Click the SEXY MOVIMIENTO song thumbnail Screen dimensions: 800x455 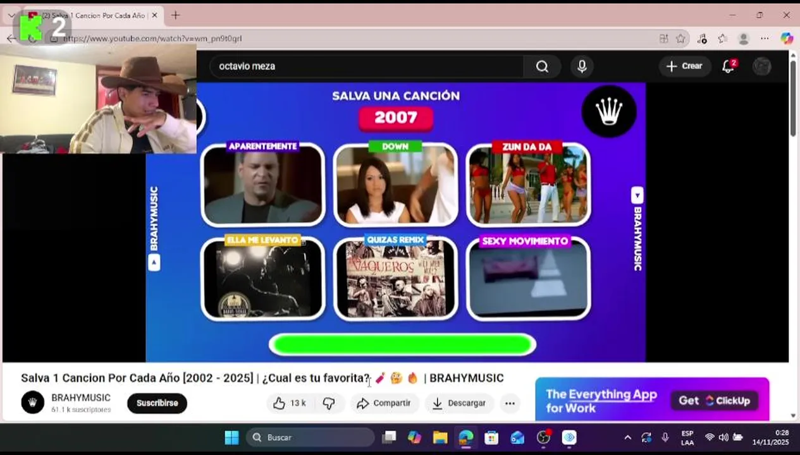528,278
